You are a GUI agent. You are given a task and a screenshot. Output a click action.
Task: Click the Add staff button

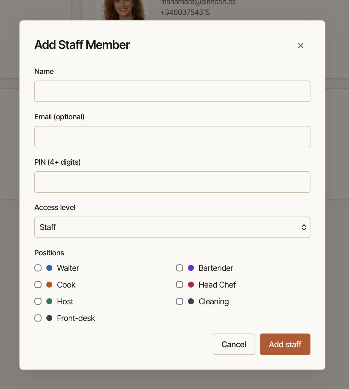tap(285, 344)
